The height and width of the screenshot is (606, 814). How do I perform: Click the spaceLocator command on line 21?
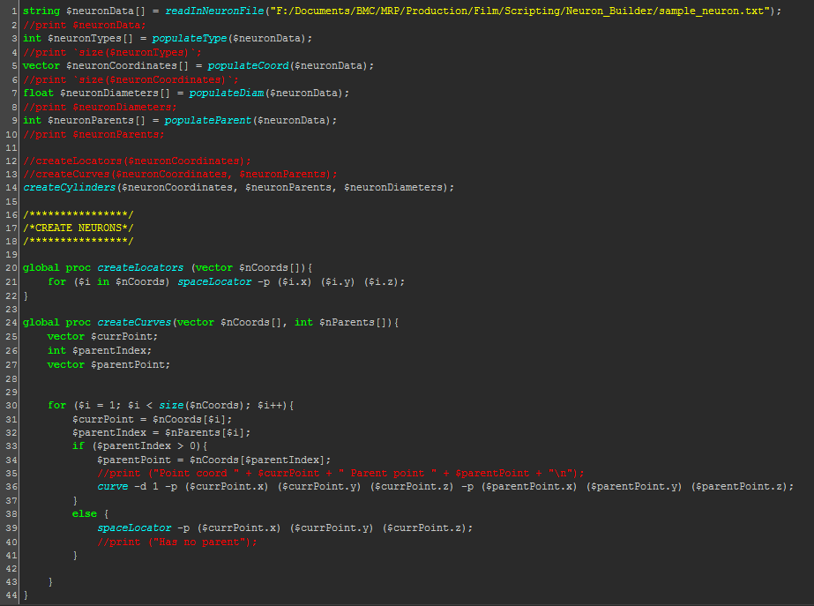(x=214, y=282)
